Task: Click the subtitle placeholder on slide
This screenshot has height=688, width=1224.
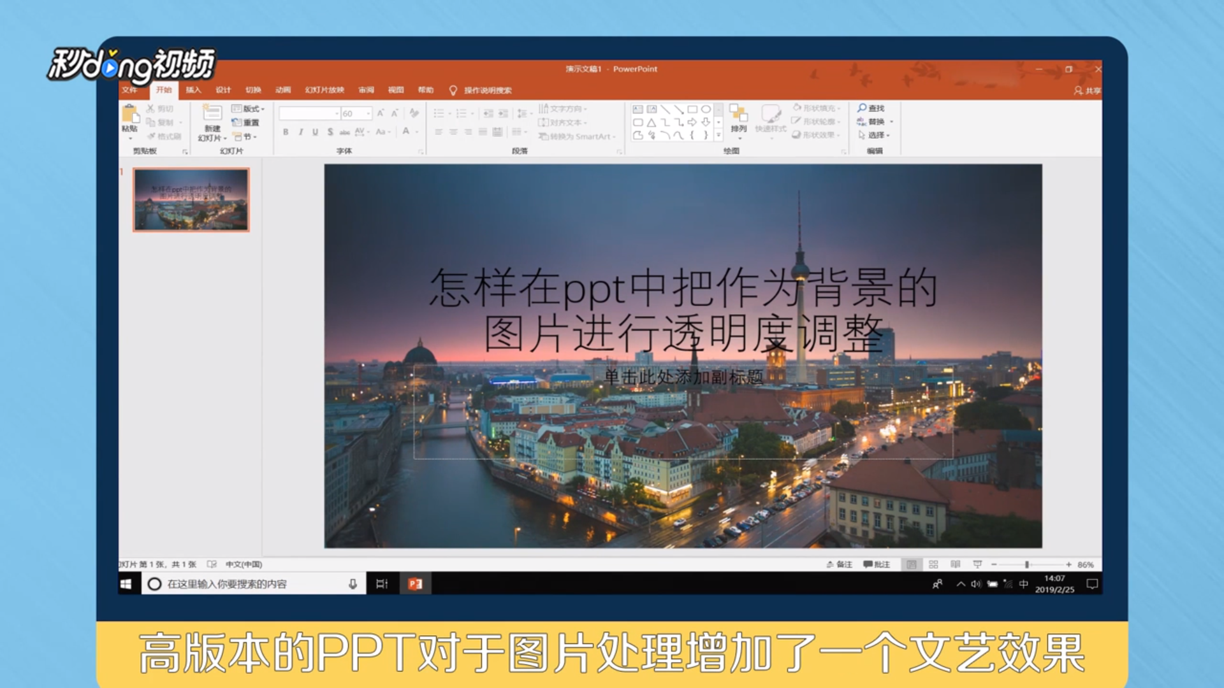Action: pos(683,411)
